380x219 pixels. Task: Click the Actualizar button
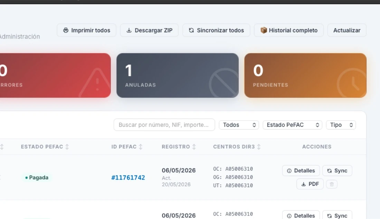(347, 30)
